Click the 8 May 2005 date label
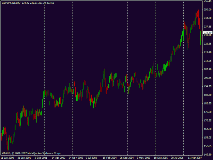This screenshot has width=213, height=160. pos(143,158)
